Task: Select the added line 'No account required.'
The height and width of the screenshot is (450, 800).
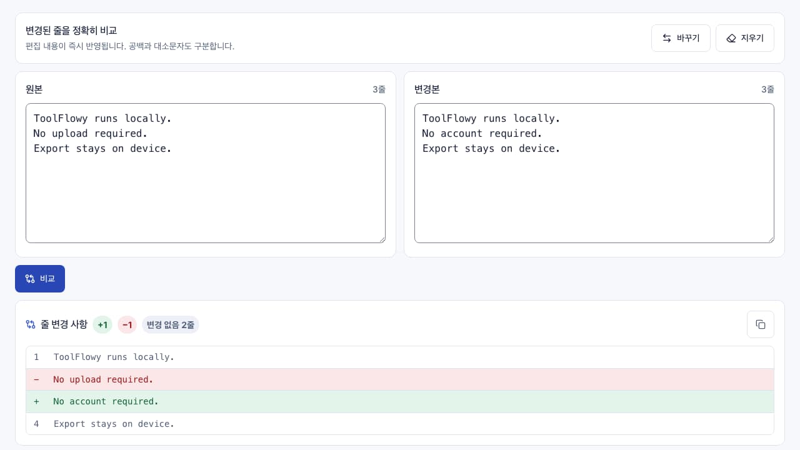Action: pyautogui.click(x=400, y=401)
